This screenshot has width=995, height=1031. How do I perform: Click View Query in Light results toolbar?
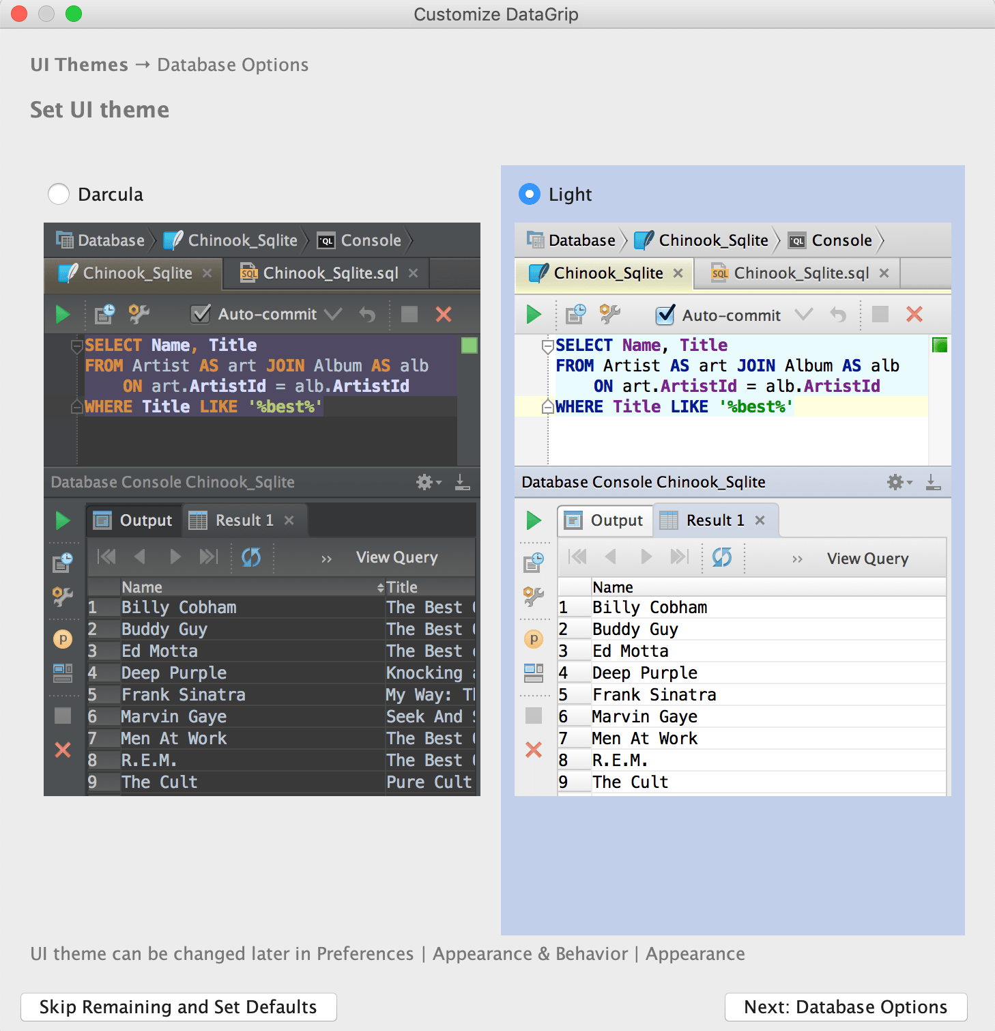pos(868,559)
